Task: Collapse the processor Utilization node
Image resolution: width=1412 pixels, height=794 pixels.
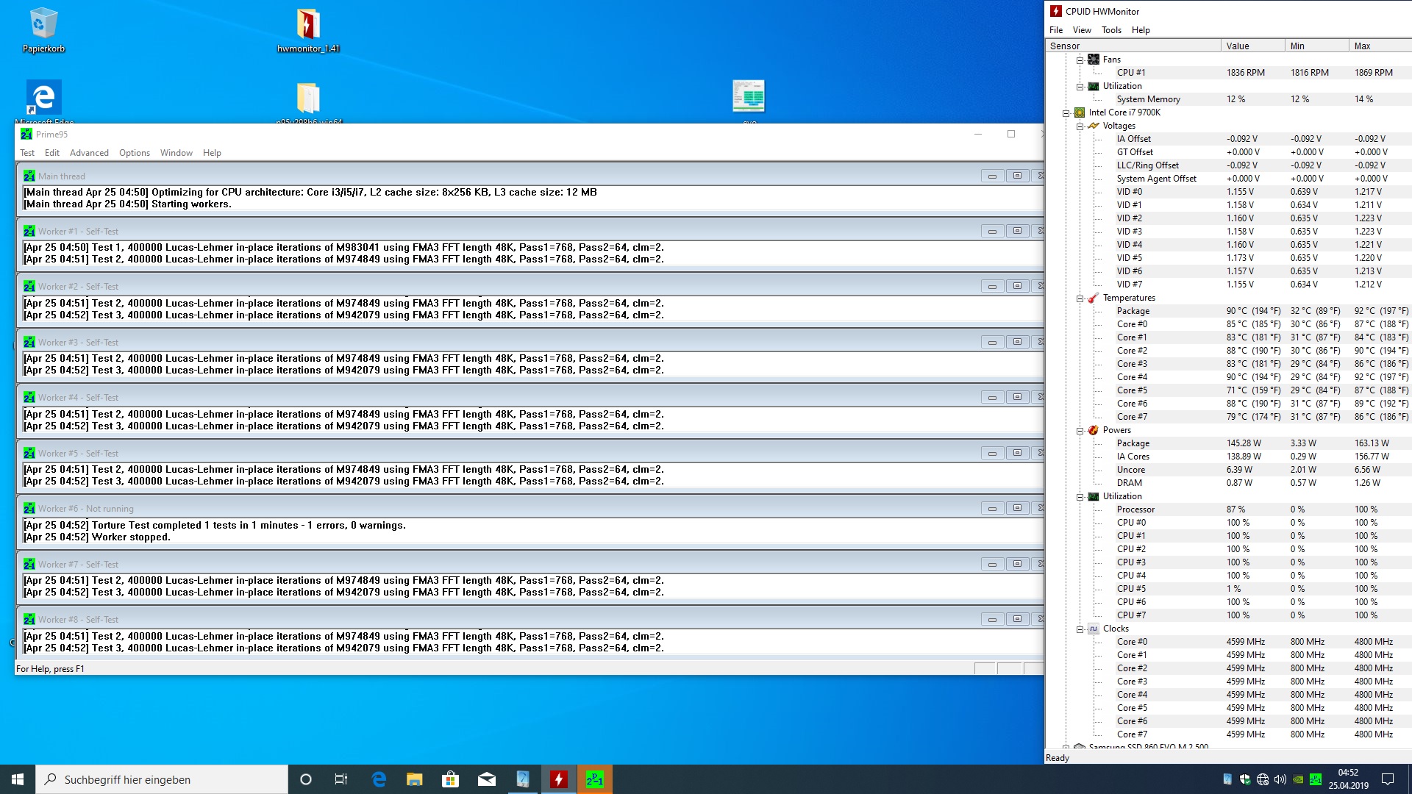Action: pyautogui.click(x=1080, y=497)
